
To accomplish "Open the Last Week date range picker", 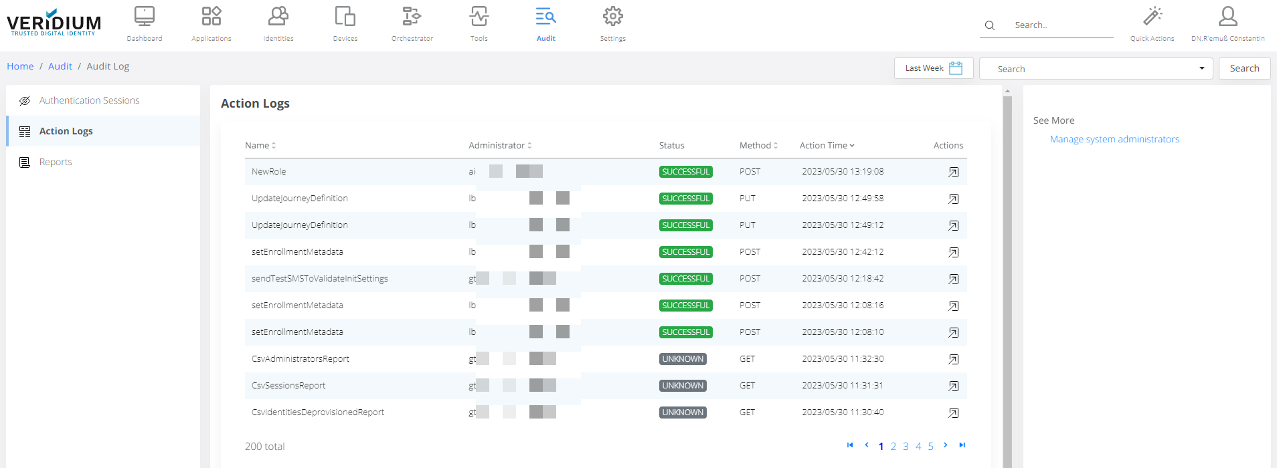I will pos(933,68).
